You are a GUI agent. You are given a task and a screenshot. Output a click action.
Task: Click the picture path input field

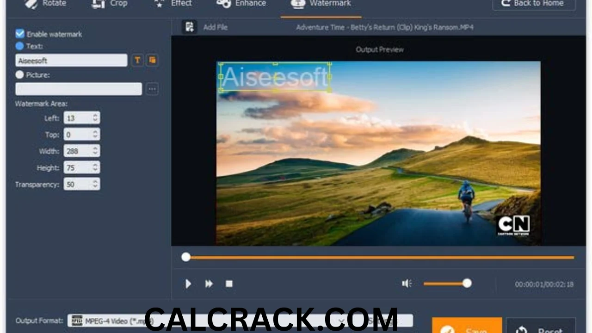[x=79, y=89]
